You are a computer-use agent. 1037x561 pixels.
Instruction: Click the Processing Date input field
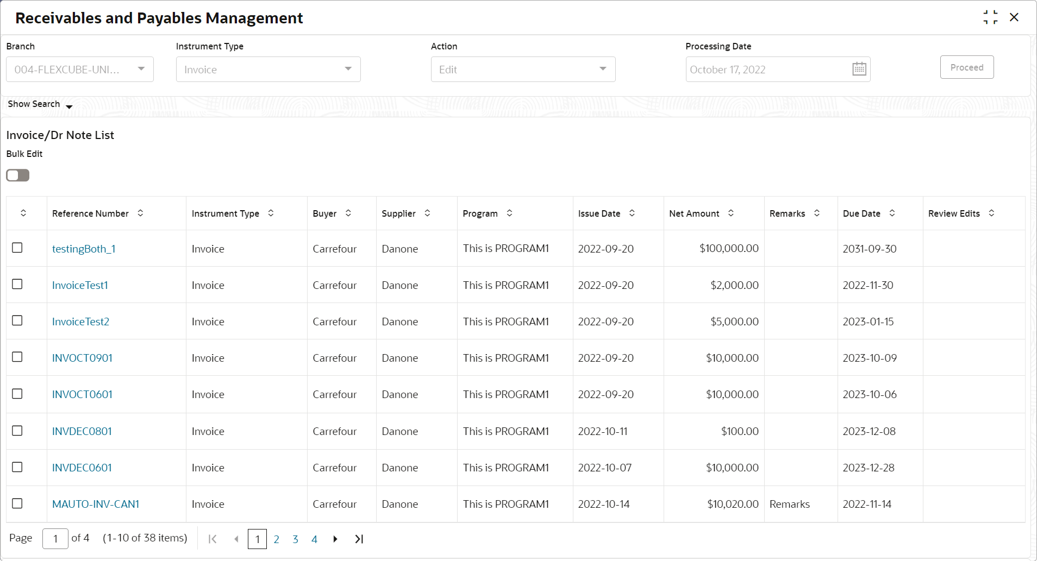[778, 69]
